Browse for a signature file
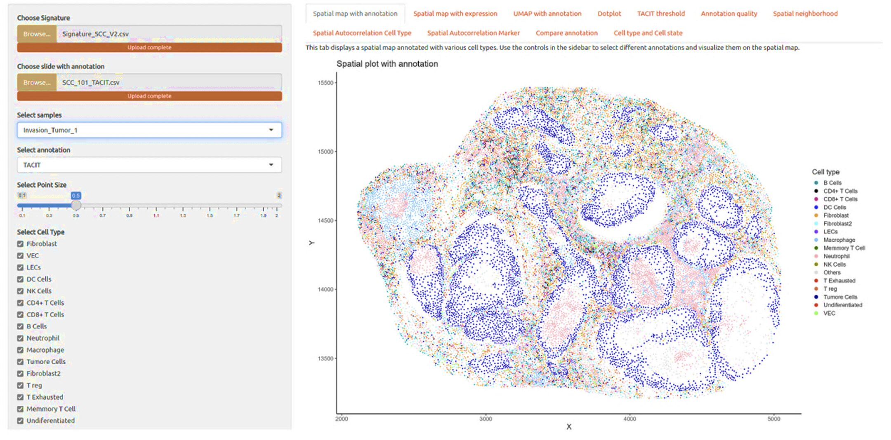The width and height of the screenshot is (891, 440). (37, 34)
